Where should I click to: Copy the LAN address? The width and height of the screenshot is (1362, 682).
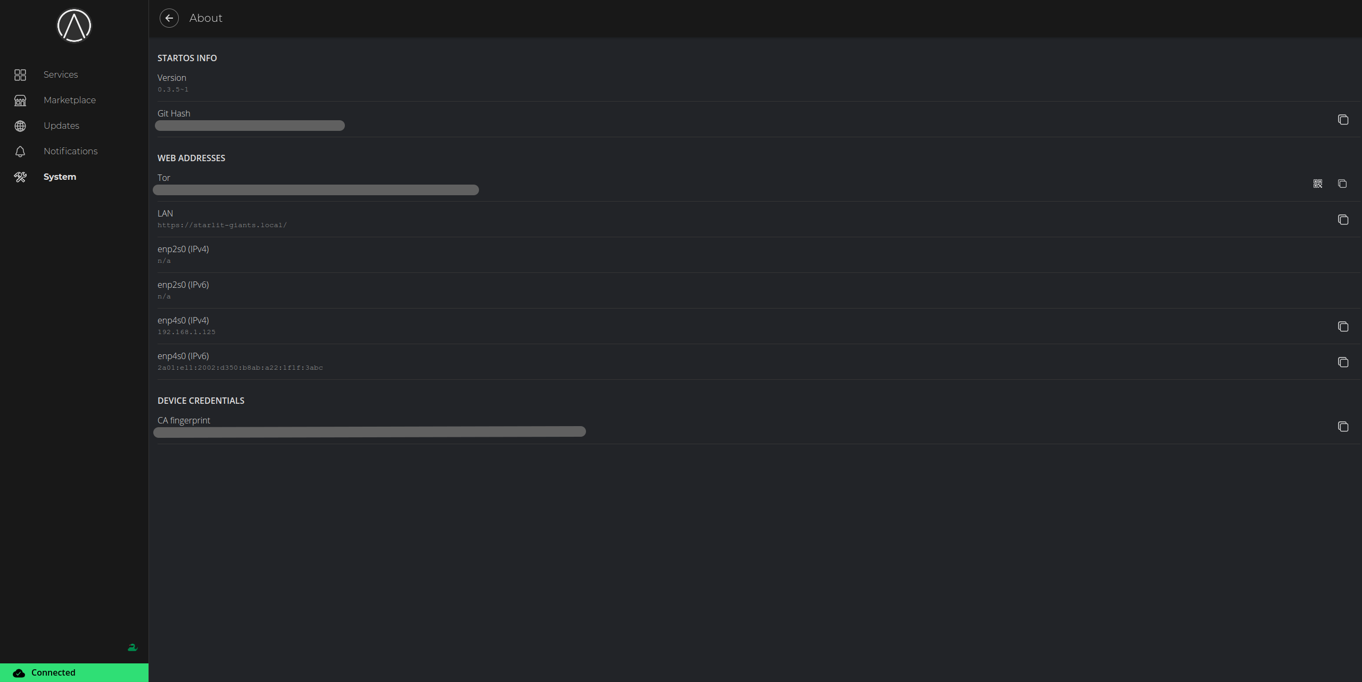[x=1343, y=220]
